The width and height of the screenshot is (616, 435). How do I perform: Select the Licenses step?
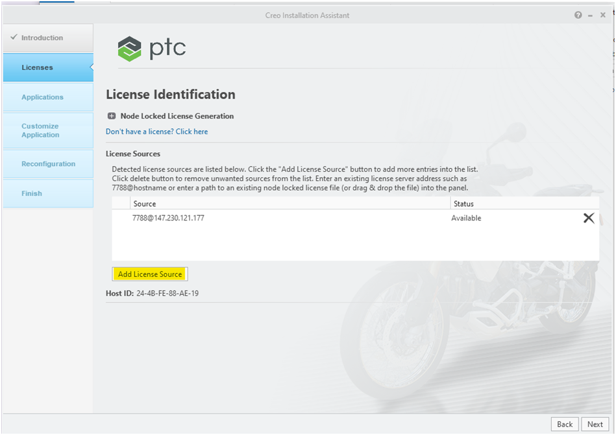(48, 67)
